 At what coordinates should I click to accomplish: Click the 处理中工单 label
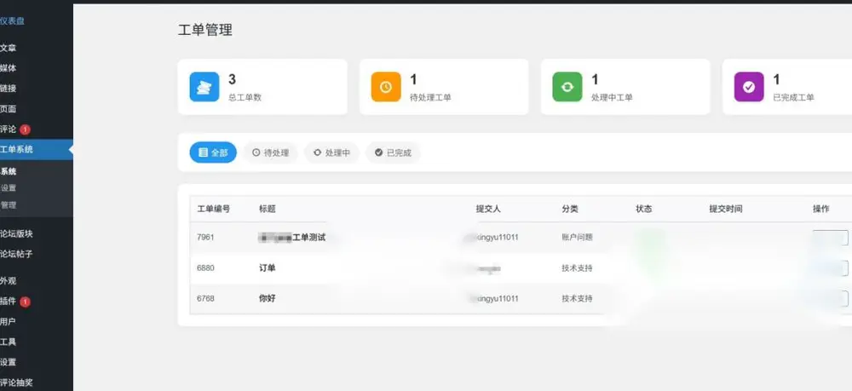point(612,98)
